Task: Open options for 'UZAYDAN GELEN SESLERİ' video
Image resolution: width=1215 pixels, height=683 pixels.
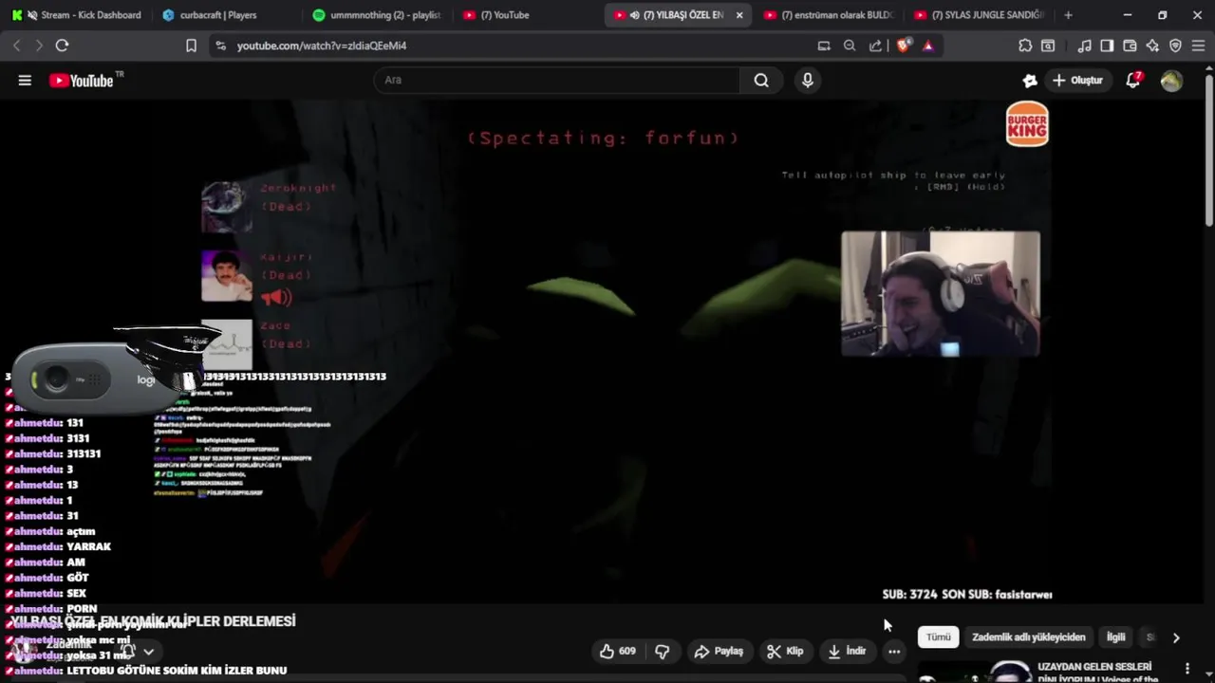Action: point(1187,669)
